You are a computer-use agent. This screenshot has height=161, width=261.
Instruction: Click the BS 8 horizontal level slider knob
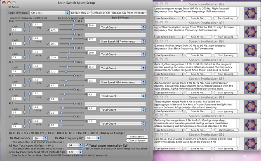[74, 21]
